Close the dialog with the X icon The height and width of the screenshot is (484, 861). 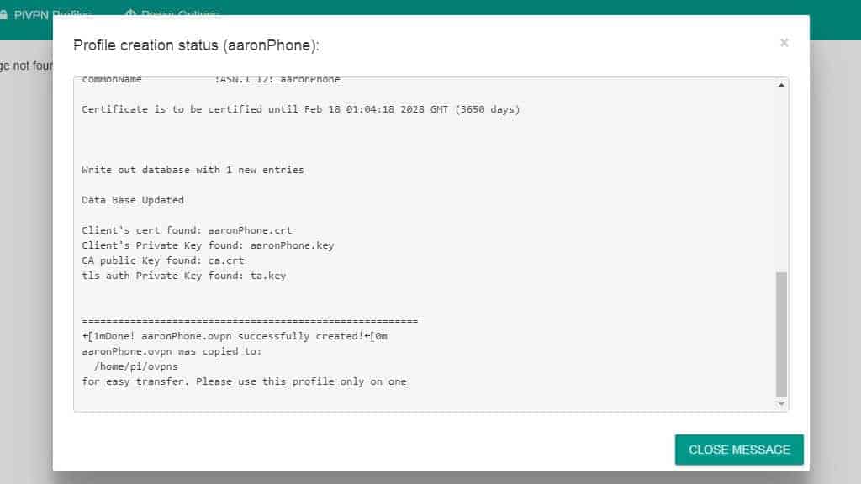click(784, 43)
